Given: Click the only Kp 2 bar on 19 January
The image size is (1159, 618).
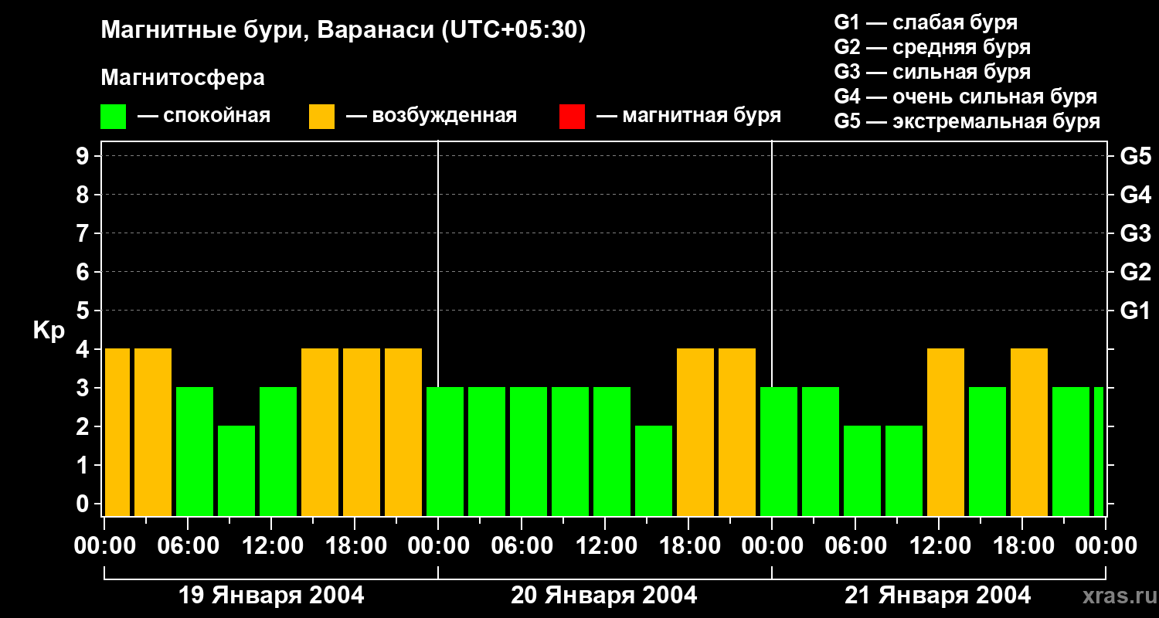Looking at the screenshot, I should pos(236,470).
